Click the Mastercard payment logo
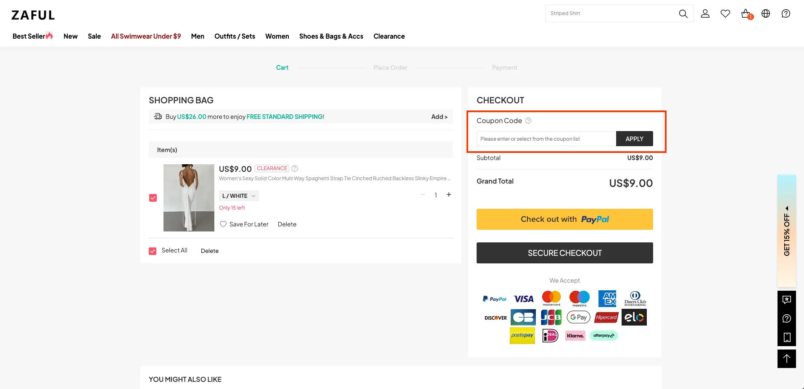This screenshot has height=389, width=804. pyautogui.click(x=551, y=298)
